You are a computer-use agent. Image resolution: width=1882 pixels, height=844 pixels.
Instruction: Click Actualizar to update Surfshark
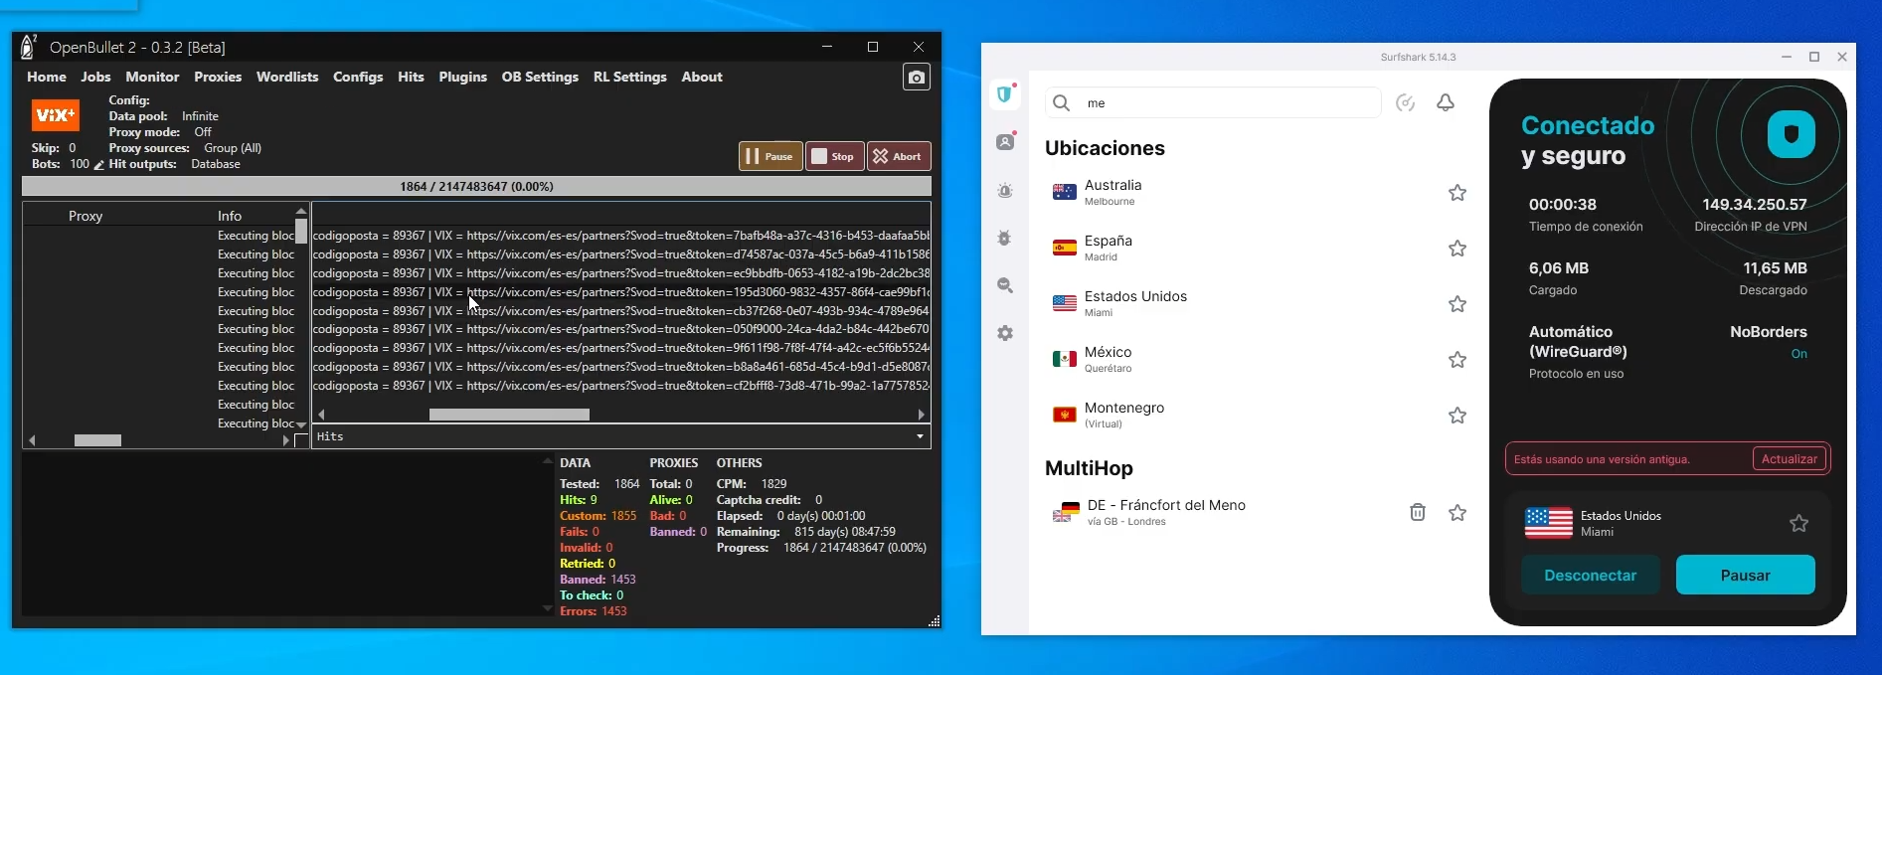pos(1789,459)
